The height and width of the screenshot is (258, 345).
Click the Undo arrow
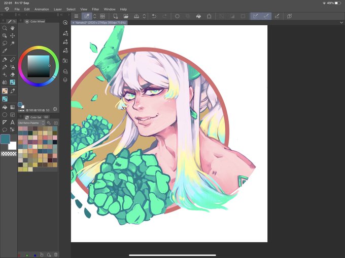click(154, 16)
